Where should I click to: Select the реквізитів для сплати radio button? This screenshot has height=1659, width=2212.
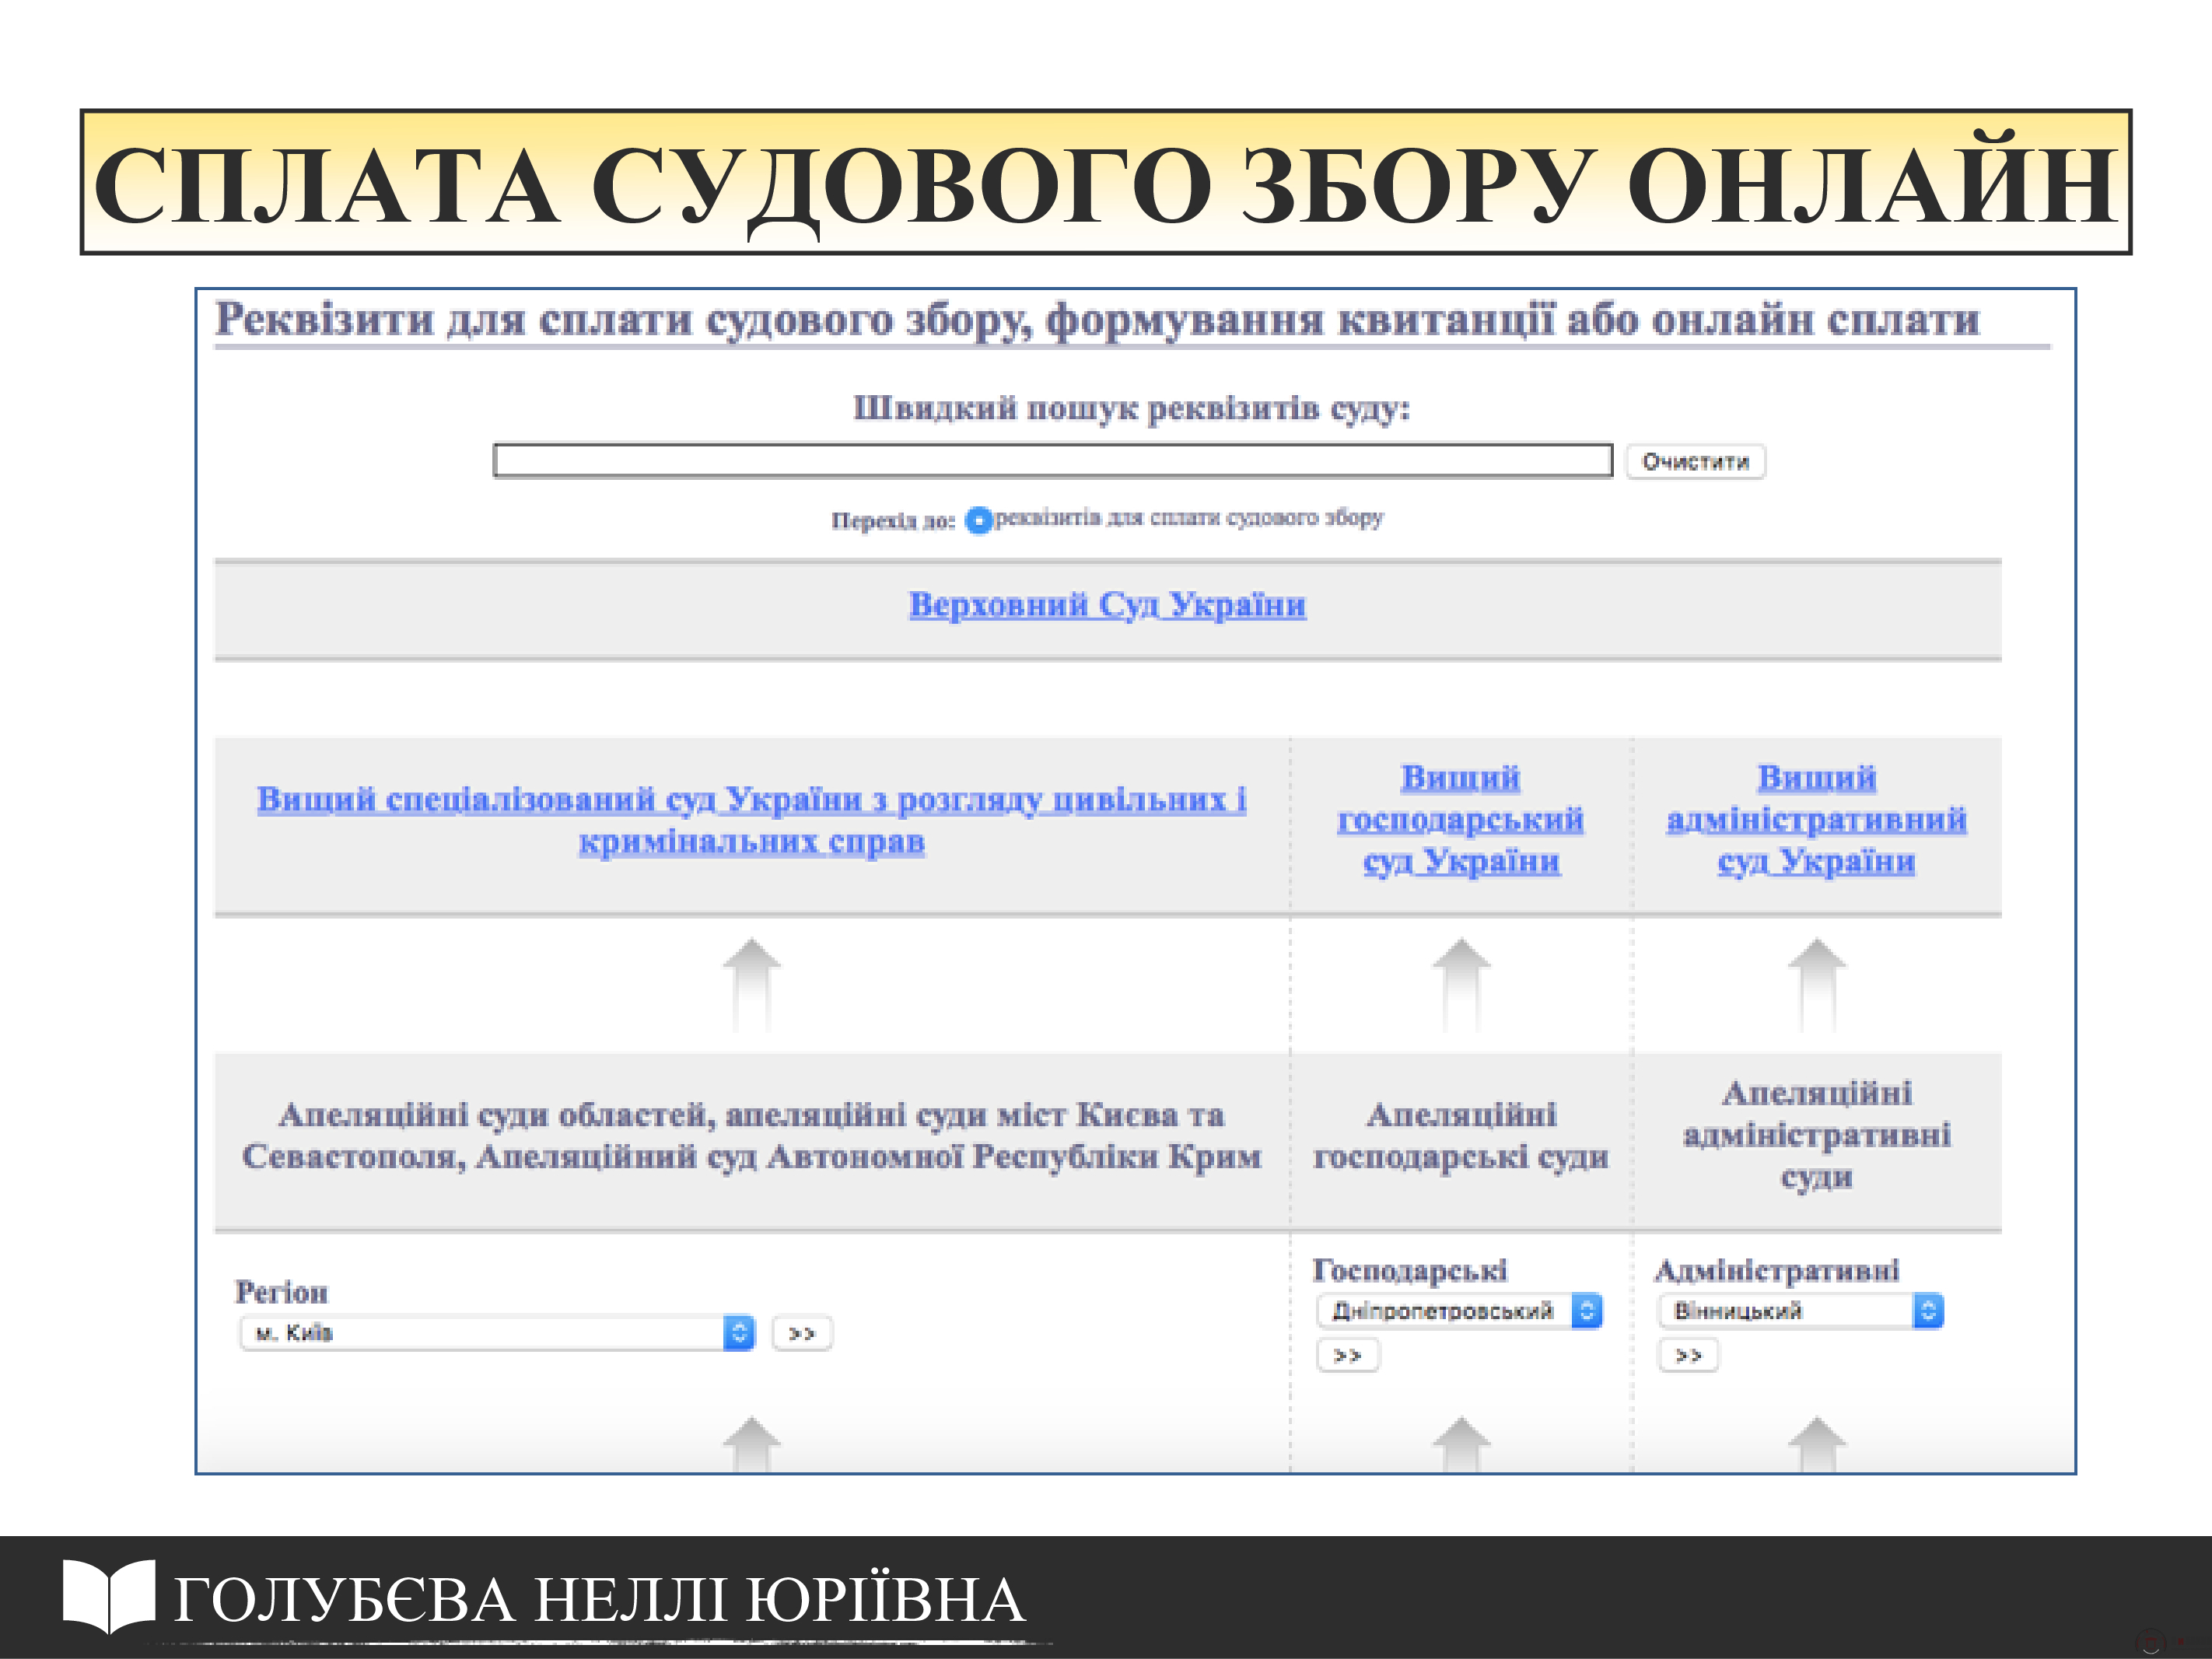tap(978, 520)
